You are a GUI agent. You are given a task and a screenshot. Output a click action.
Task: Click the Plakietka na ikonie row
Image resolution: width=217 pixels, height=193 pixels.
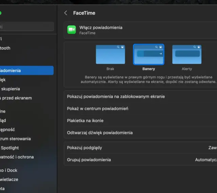[140, 121]
